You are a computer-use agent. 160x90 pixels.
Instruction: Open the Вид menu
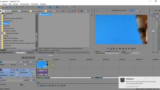click(10, 4)
